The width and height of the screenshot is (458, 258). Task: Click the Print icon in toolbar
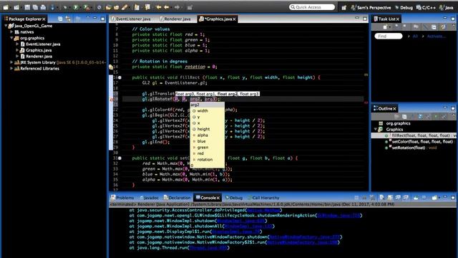pos(43,7)
